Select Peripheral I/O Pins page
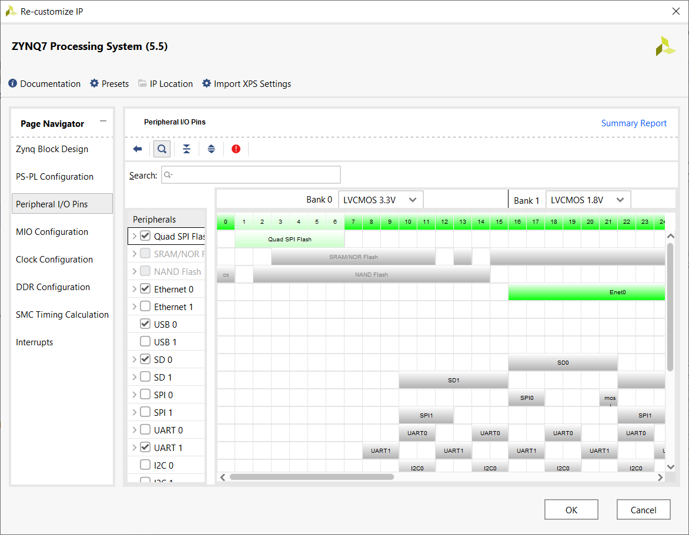The image size is (689, 535). 62,204
